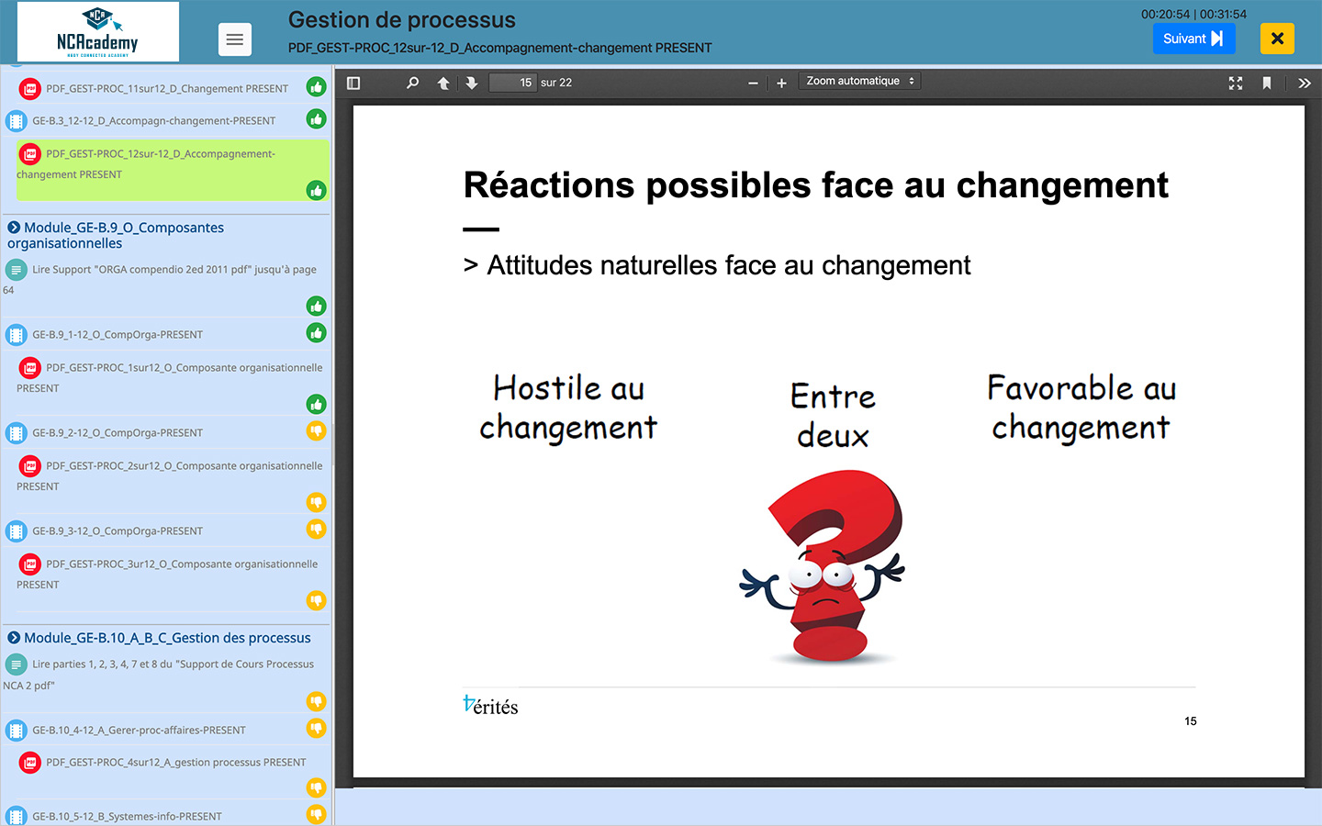The height and width of the screenshot is (826, 1322).
Task: Click the bookmark icon in PDF toolbar
Action: pos(1267,83)
